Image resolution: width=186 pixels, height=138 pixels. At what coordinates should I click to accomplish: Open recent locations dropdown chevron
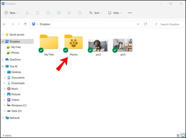tap(19, 24)
